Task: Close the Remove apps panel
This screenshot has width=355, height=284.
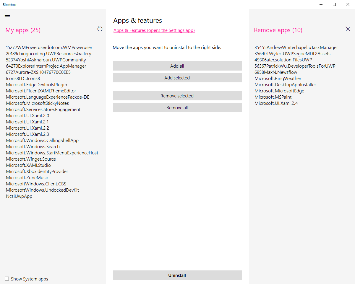Action: point(348,29)
